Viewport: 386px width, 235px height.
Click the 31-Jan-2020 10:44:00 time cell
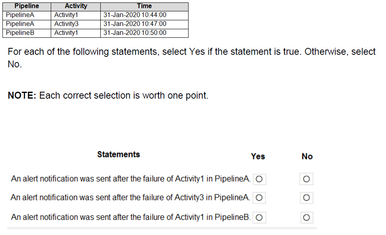point(135,15)
